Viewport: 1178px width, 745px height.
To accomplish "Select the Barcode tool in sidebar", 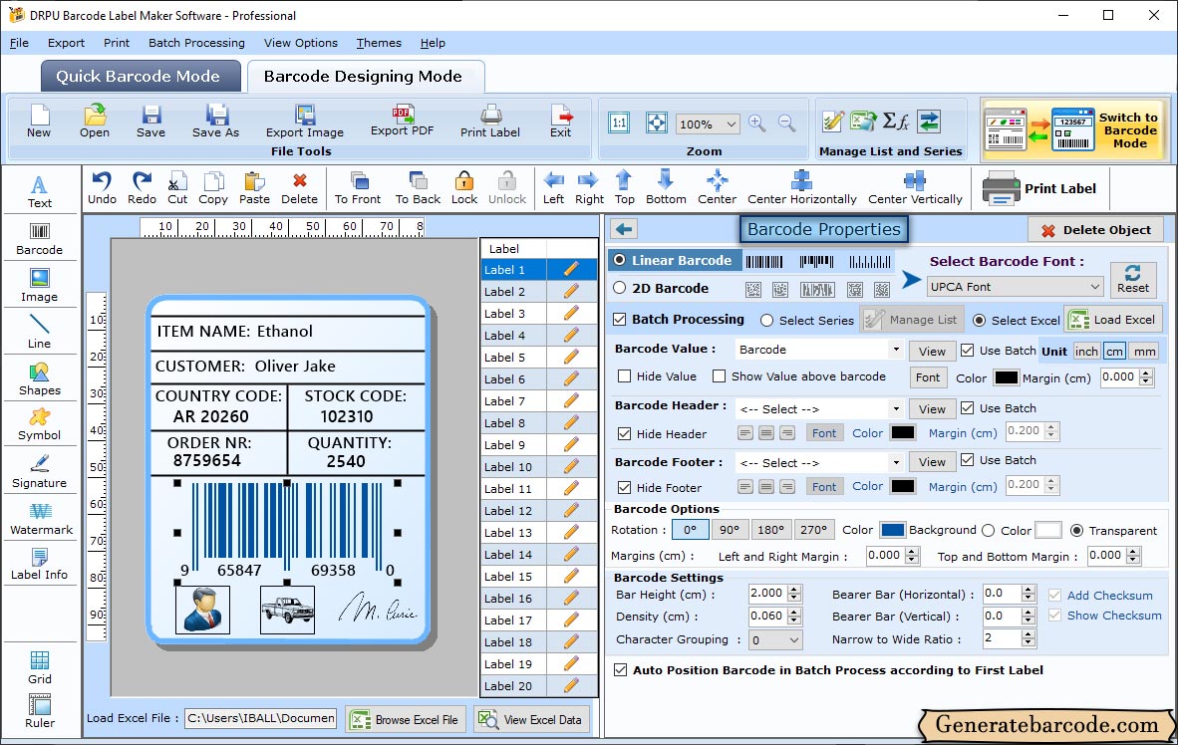I will 39,239.
